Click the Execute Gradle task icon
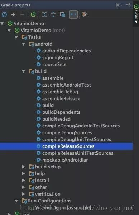The image size is (139, 215). [x=33, y=14]
